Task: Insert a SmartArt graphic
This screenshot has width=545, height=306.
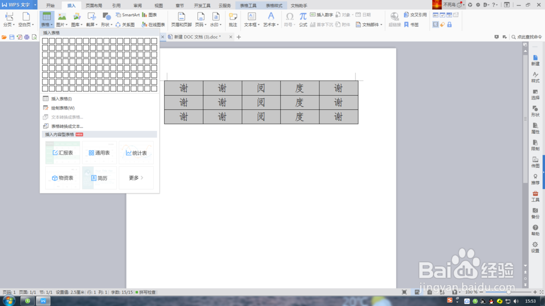Action: pos(128,15)
